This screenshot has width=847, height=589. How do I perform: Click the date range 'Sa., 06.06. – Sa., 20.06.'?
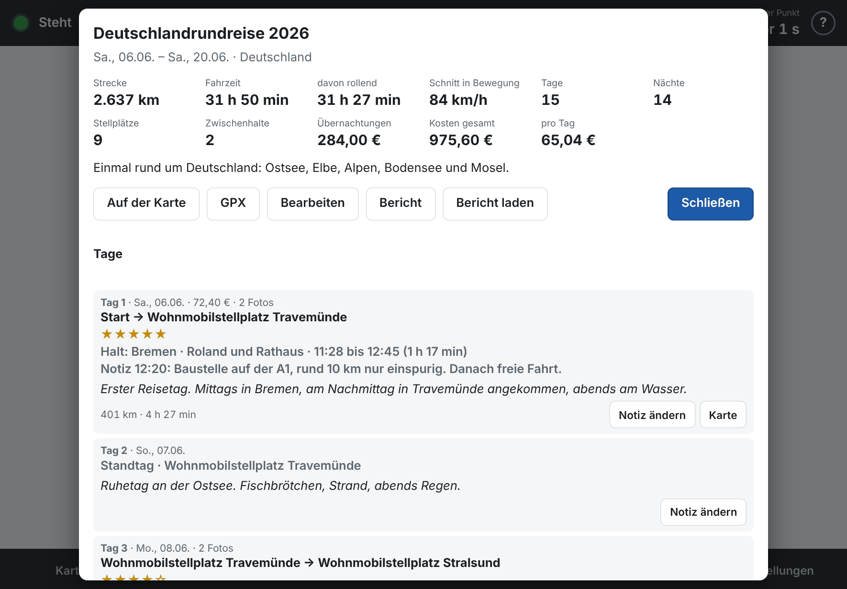(161, 57)
